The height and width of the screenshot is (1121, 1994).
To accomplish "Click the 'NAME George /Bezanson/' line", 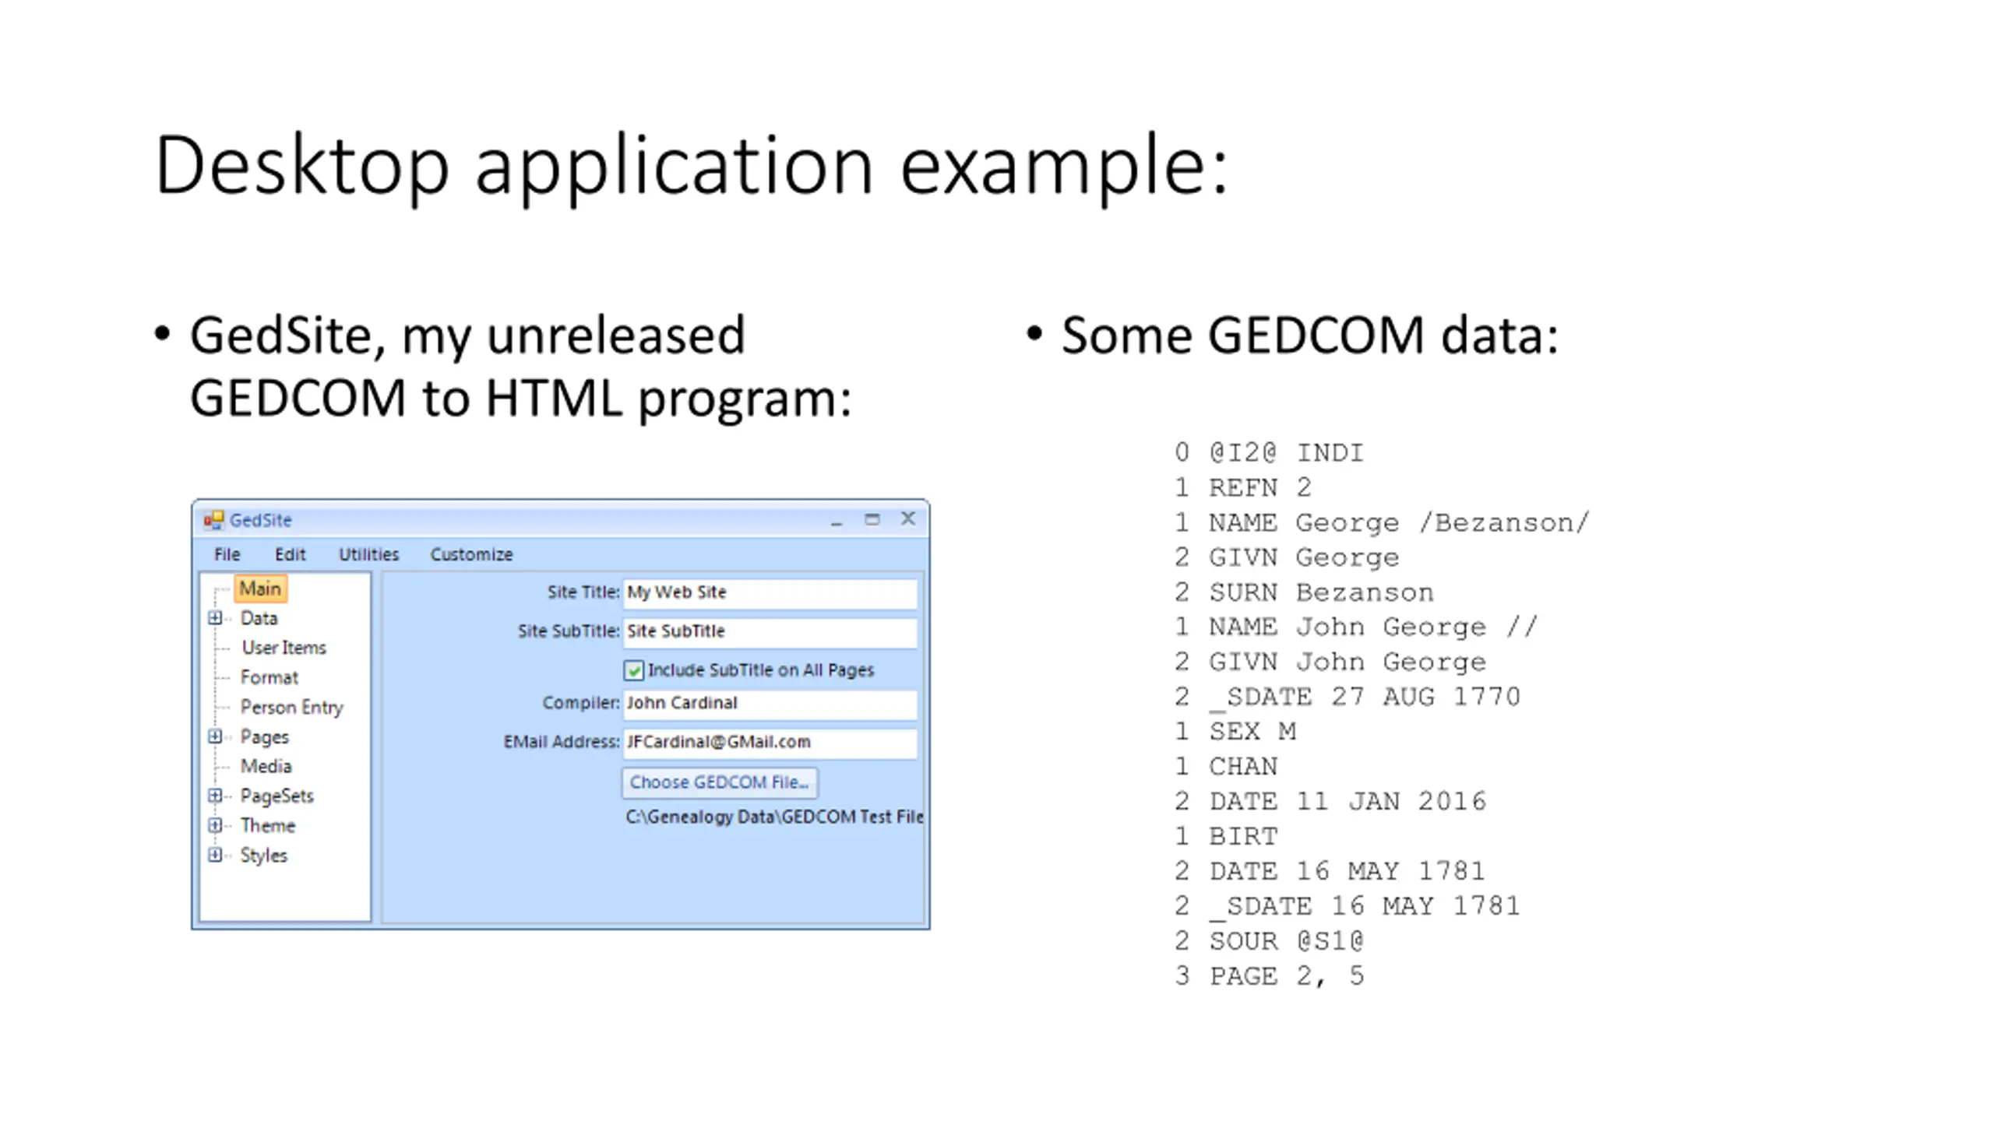I will coord(1382,522).
